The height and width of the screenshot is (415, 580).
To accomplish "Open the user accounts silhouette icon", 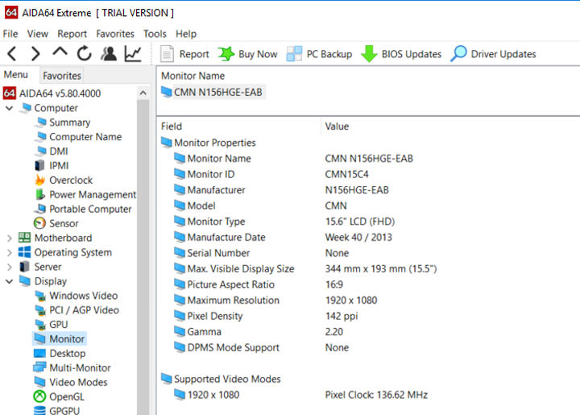I will (108, 54).
